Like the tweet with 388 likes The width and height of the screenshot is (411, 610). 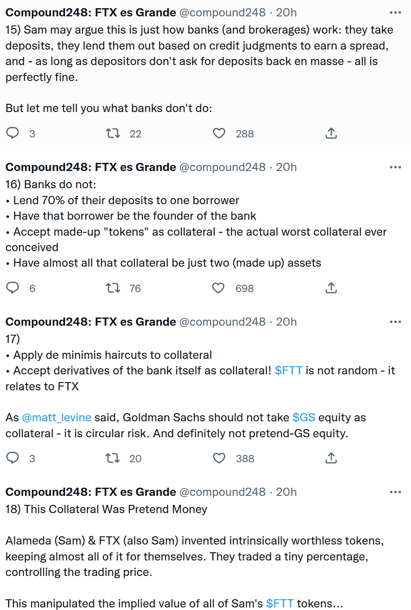[219, 458]
